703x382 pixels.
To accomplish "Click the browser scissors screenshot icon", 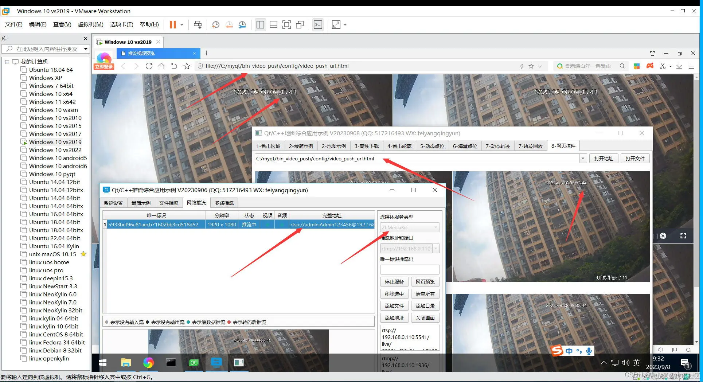I will coord(663,66).
